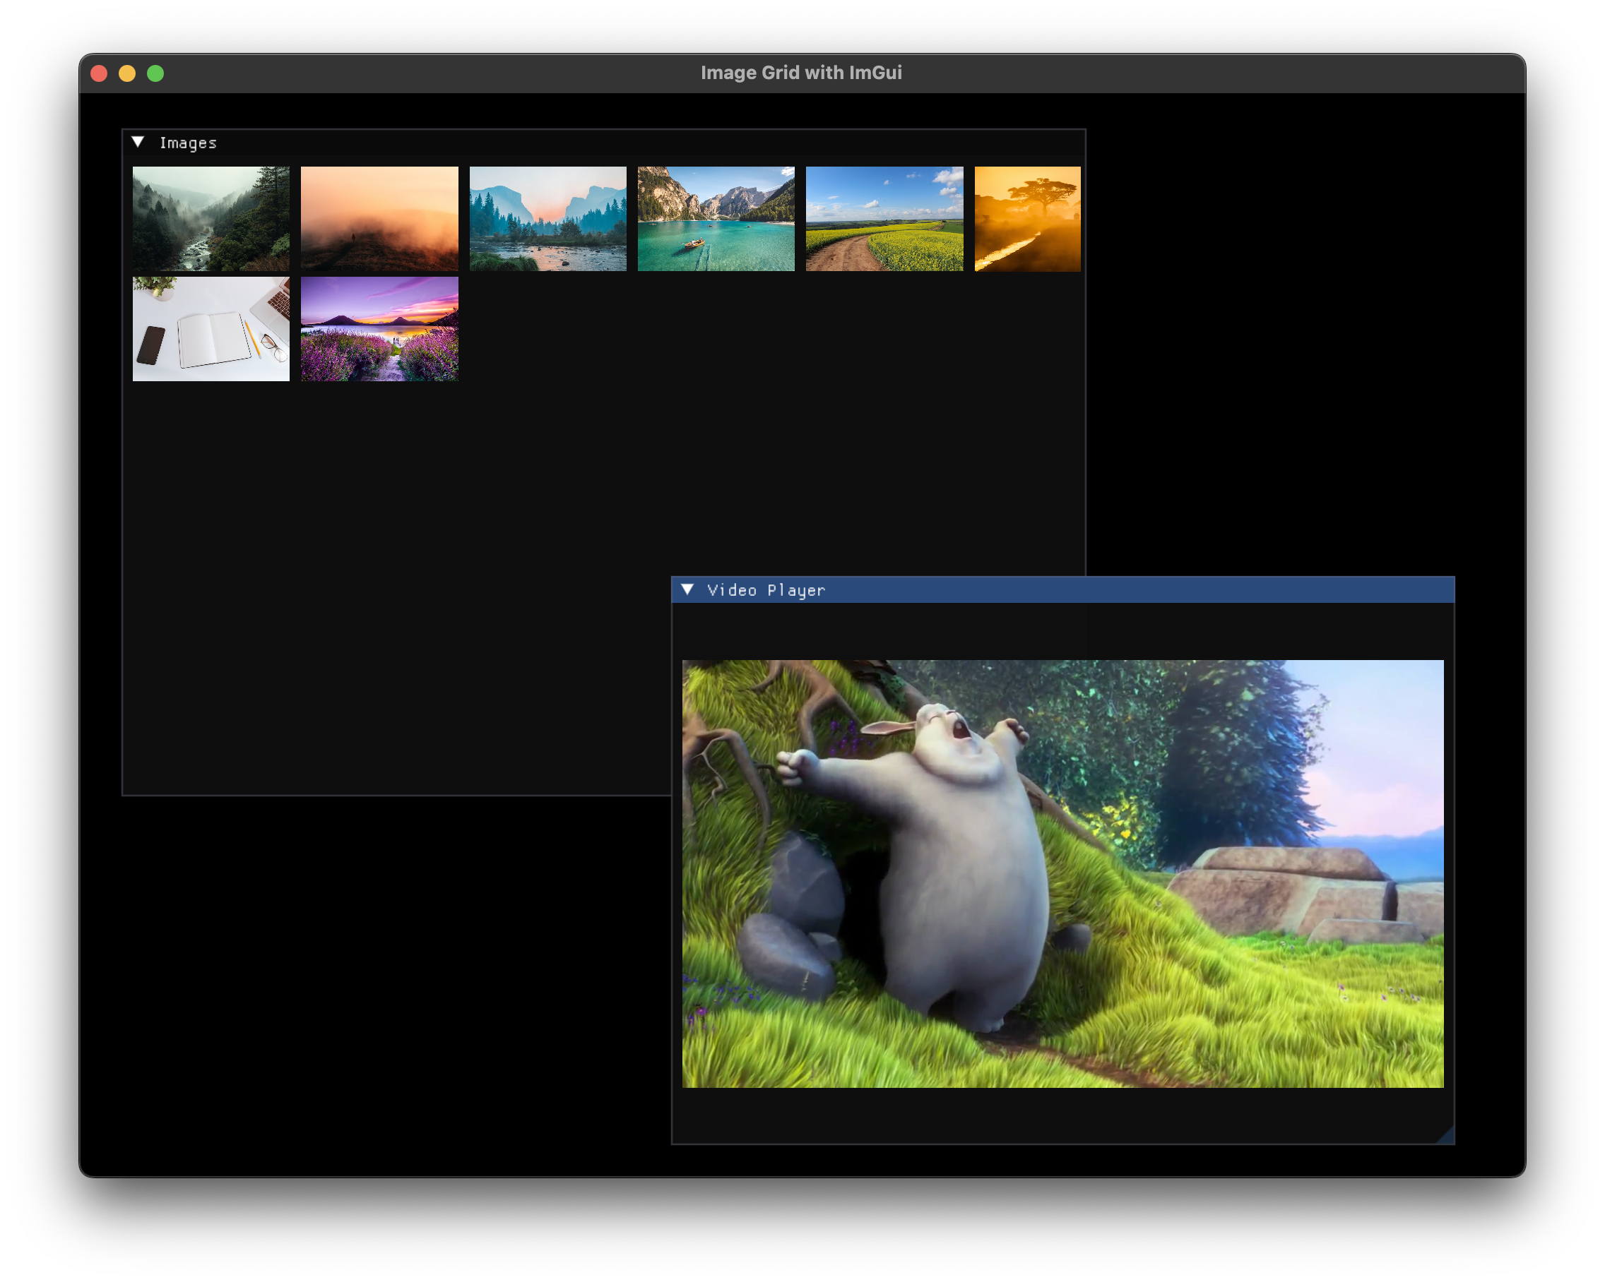Screen dimensions: 1605x1282
Task: Click the red close window button
Action: 99,73
